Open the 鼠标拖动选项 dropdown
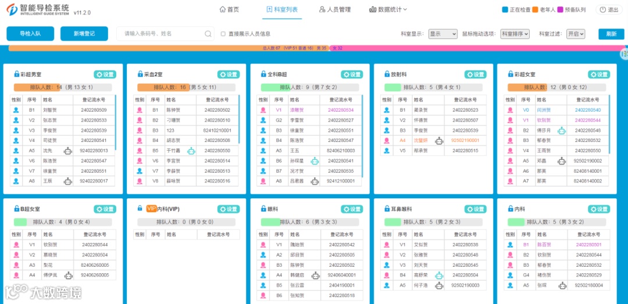The height and width of the screenshot is (304, 628). [515, 34]
